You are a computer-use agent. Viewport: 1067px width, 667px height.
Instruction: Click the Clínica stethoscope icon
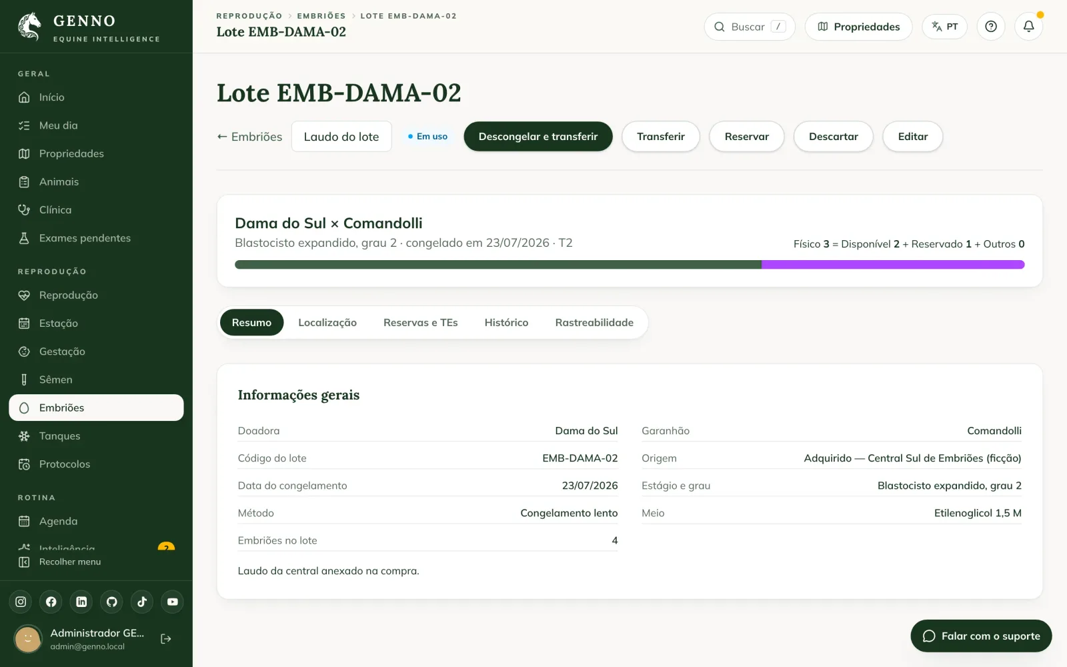pos(24,210)
